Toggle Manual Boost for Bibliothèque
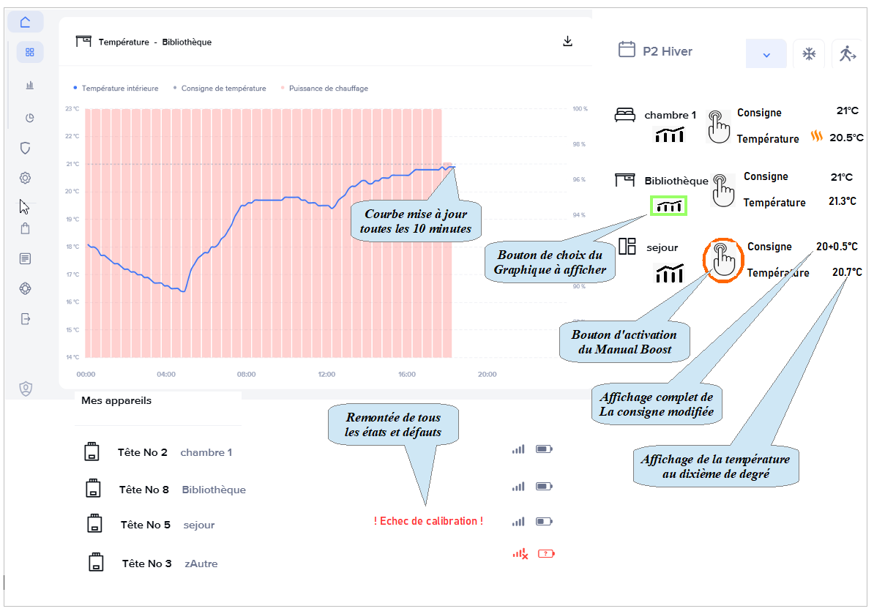 point(723,190)
